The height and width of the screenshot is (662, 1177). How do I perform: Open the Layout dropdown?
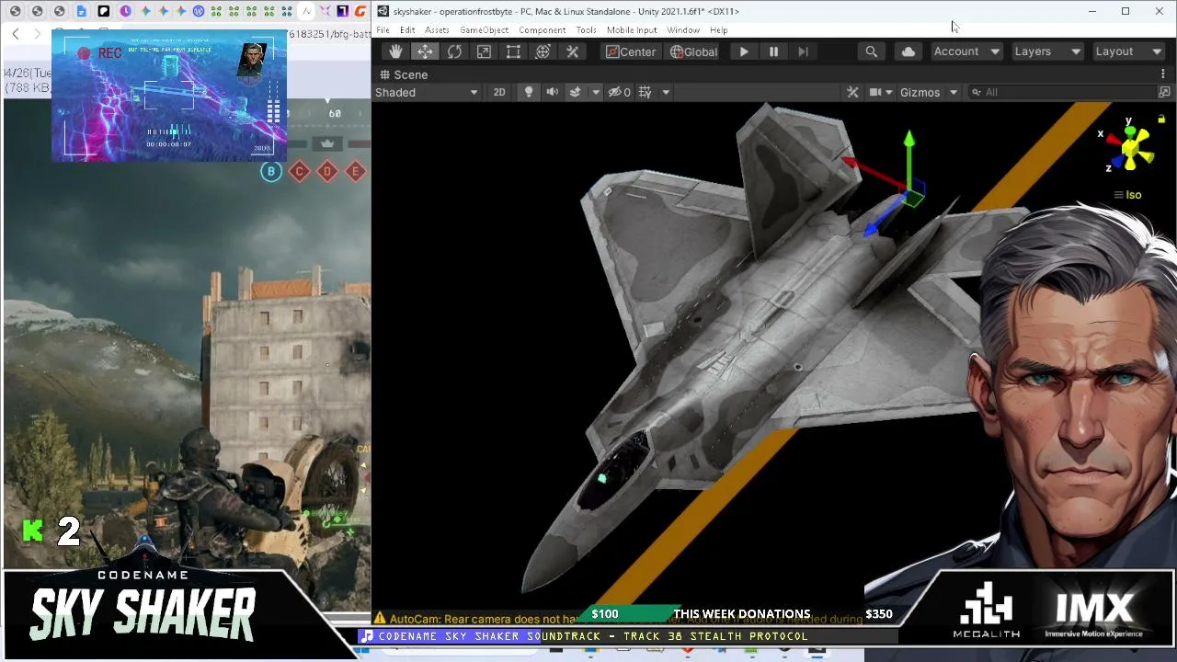click(1128, 51)
